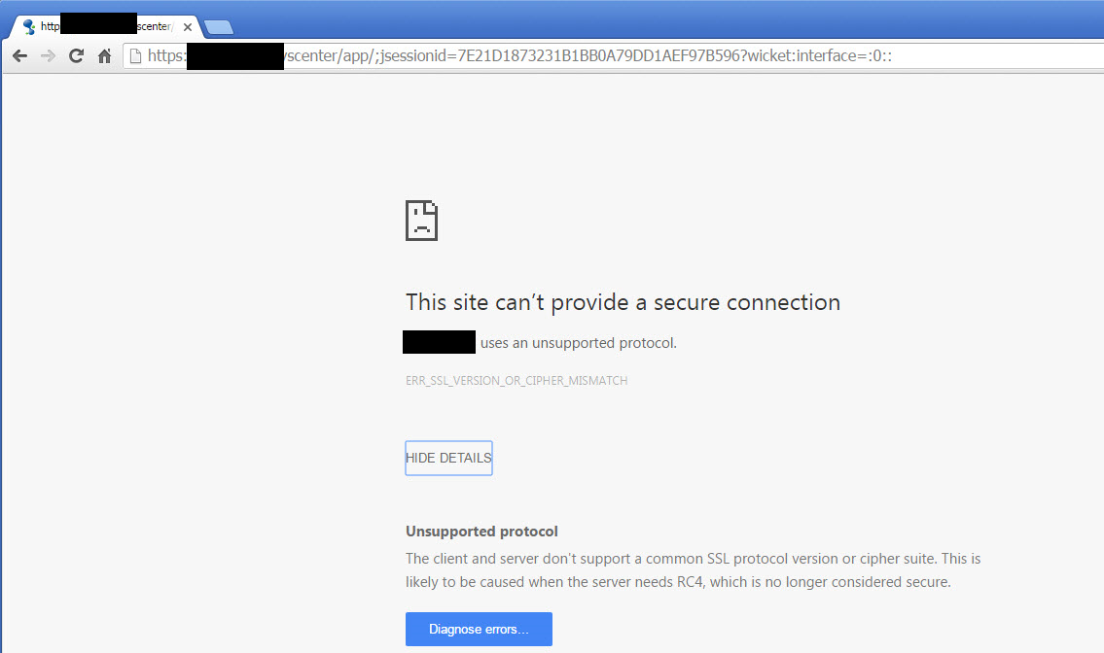
Task: Close the scenter tab with its X
Action: (x=188, y=27)
